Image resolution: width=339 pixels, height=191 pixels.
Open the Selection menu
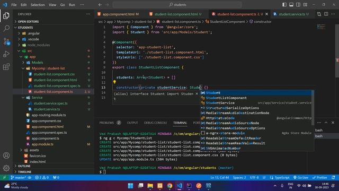[38, 5]
